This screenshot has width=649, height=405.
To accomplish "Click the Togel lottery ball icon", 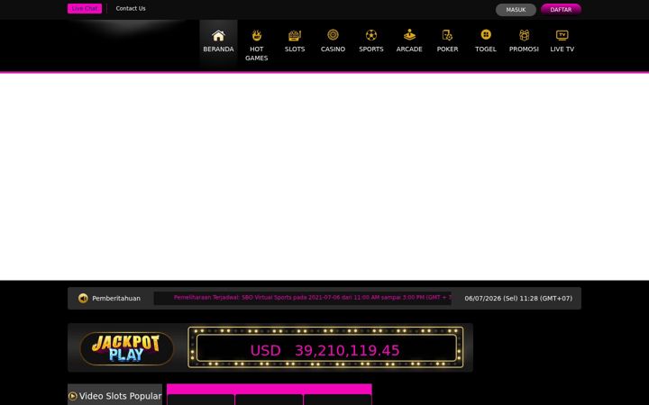I will pos(486,35).
